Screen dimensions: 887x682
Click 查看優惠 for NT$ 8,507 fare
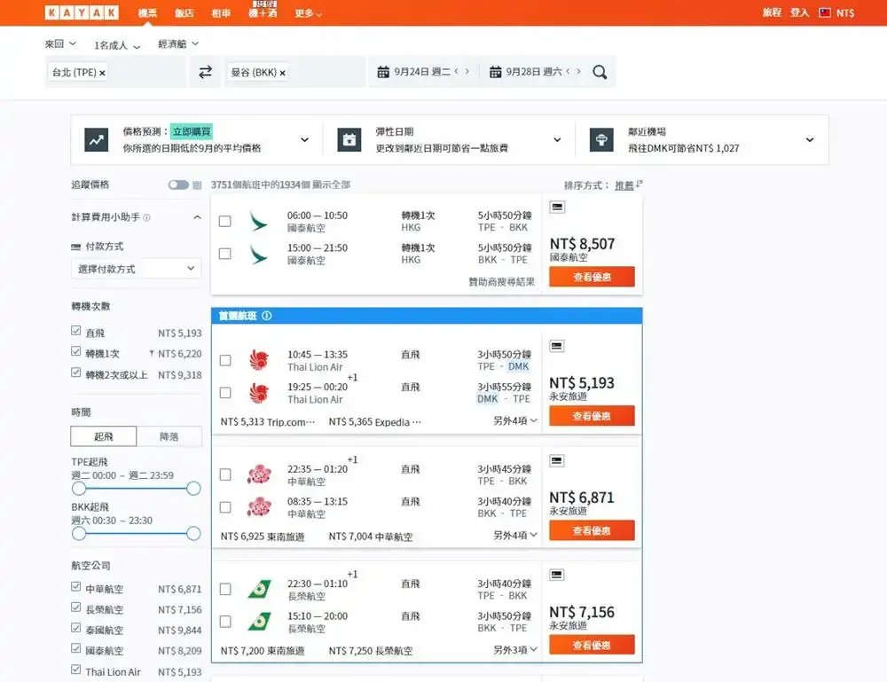point(592,277)
